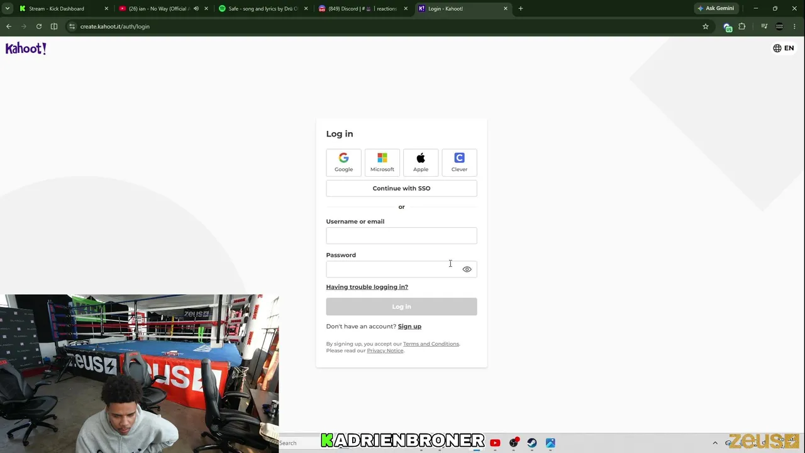
Task: Go back to previous page
Action: click(9, 26)
